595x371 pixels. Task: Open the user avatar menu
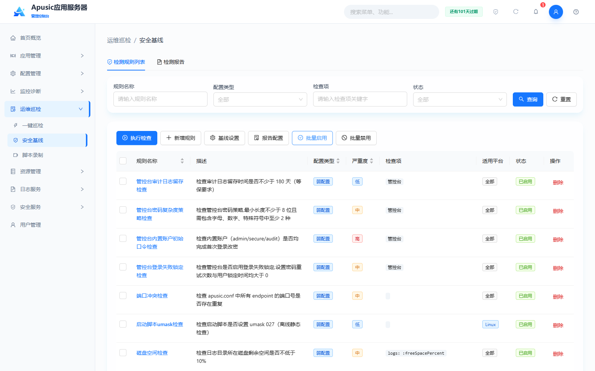coord(556,12)
